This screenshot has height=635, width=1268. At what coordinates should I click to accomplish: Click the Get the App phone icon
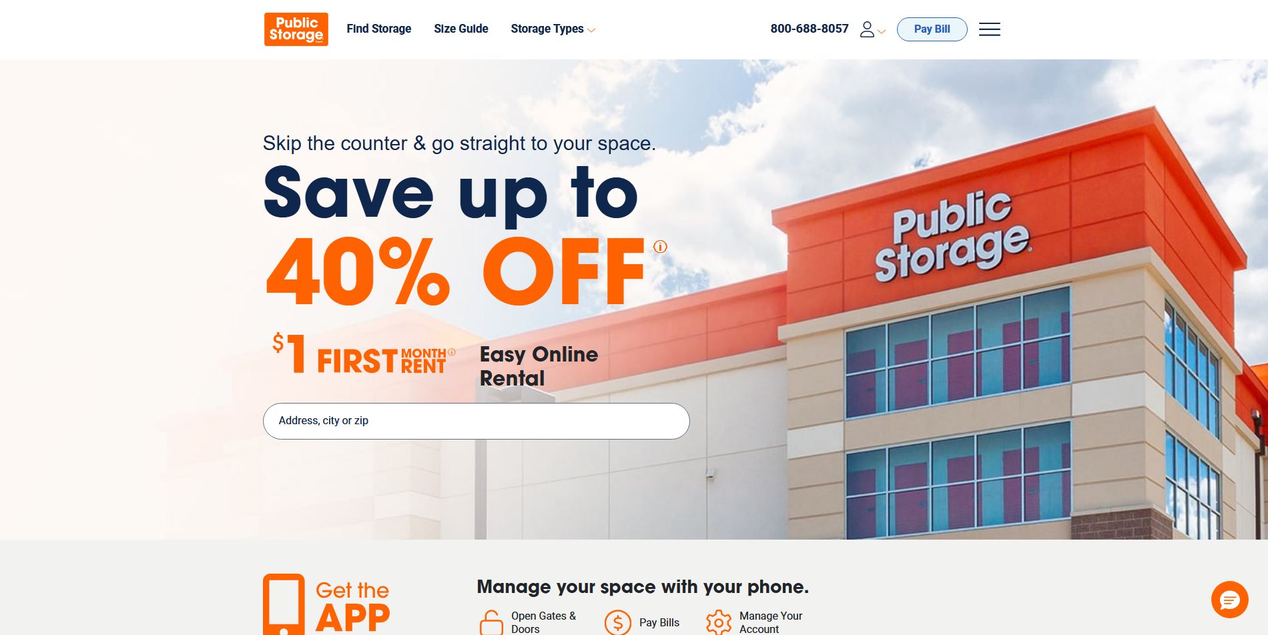284,604
